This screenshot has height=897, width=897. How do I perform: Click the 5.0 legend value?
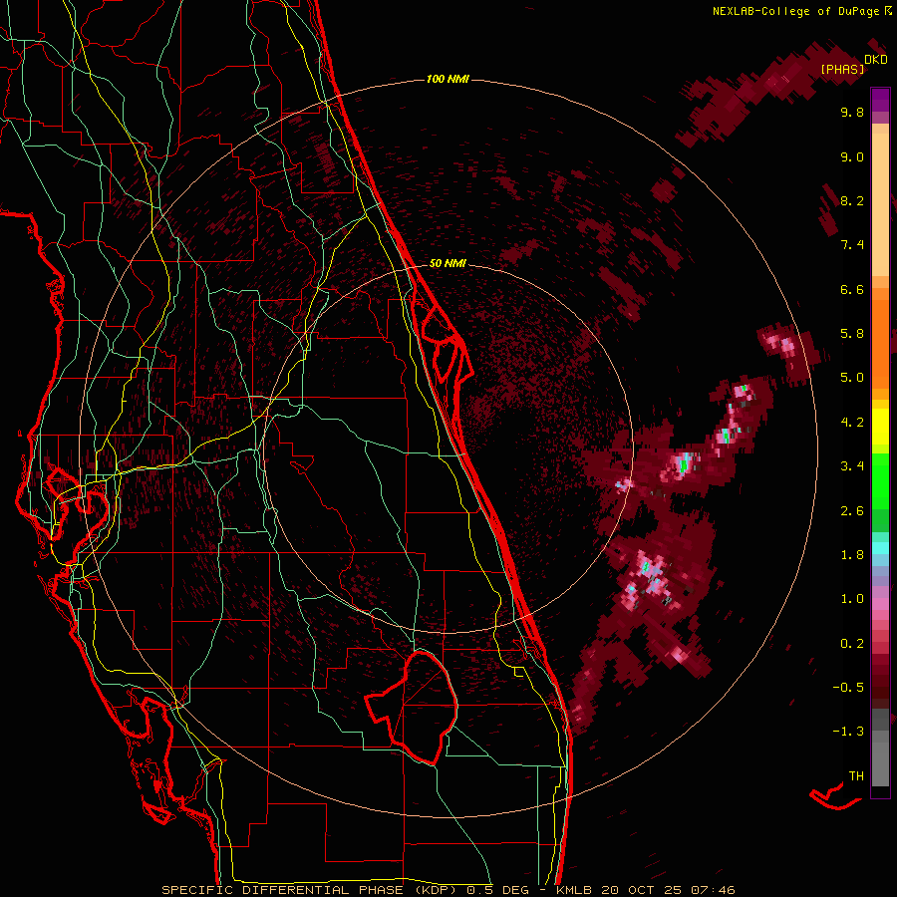(852, 378)
